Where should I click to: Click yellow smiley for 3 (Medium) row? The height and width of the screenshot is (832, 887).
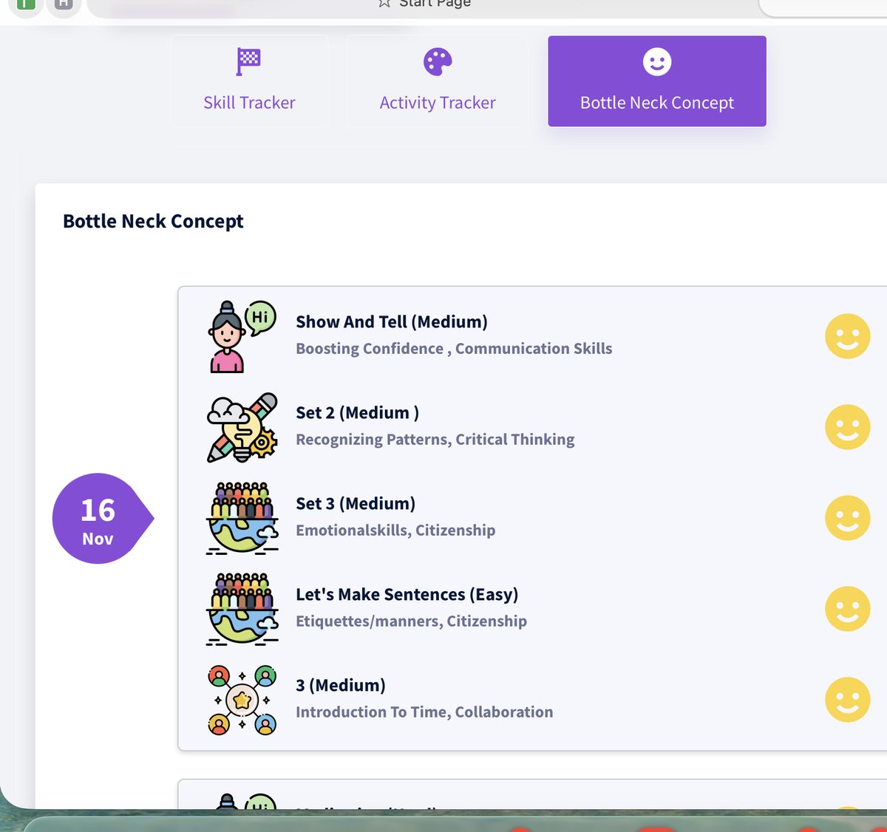click(847, 700)
